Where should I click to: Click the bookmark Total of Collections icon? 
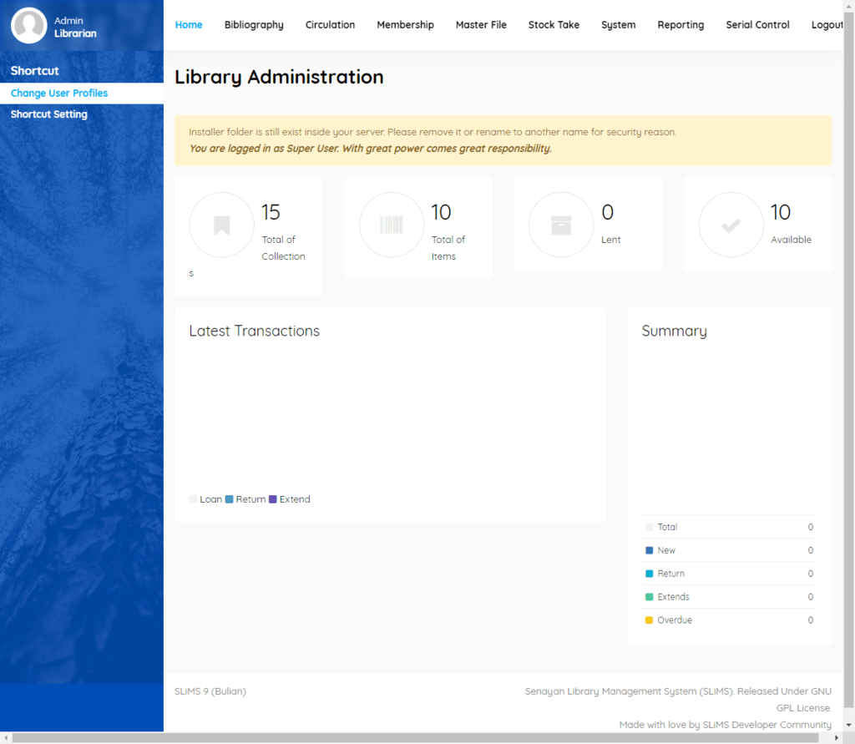click(221, 225)
